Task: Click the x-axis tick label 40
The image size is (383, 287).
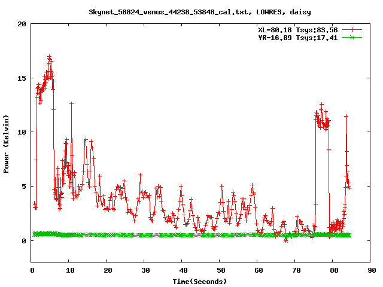Action: pos(184,270)
